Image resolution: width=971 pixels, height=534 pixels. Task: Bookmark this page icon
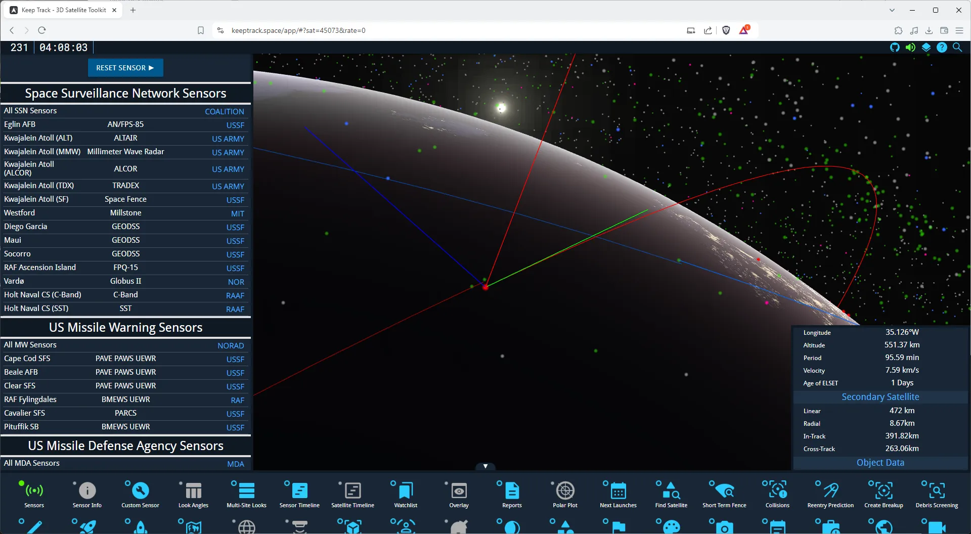pos(201,30)
